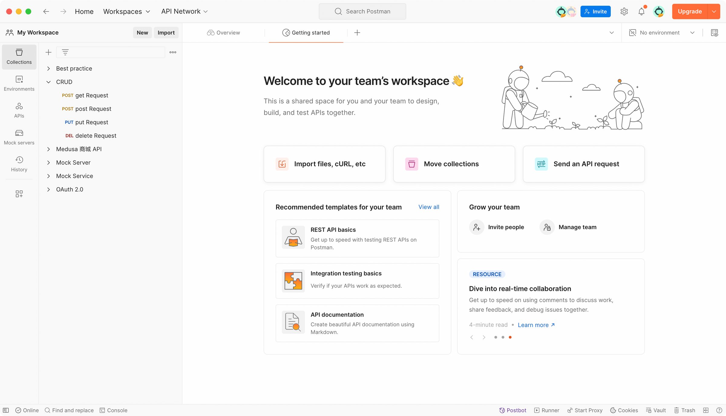726x416 pixels.
Task: Click the configure workspace sidebar icon
Action: [19, 193]
